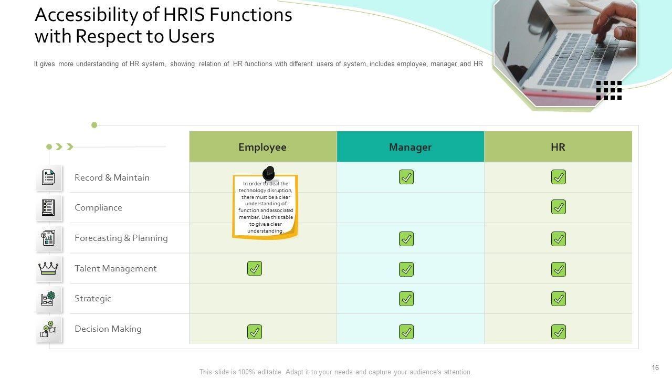This screenshot has height=378, width=672.
Task: Toggle Employee checkbox for Talent Management
Action: 255,268
